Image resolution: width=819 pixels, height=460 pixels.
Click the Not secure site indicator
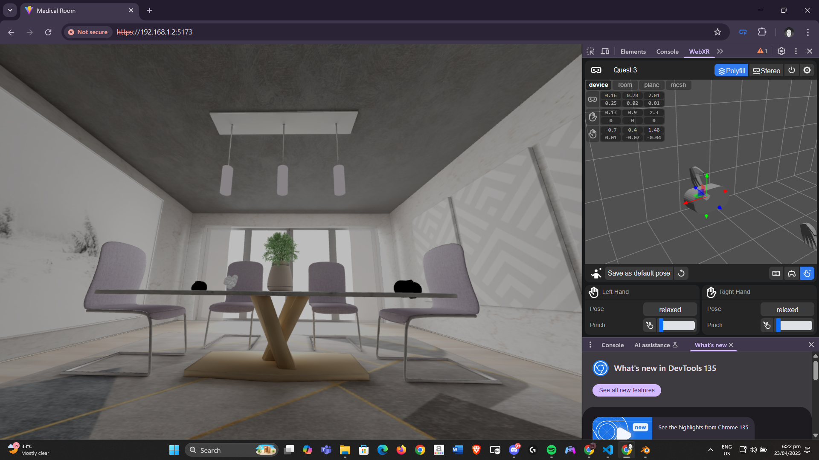[x=88, y=32]
